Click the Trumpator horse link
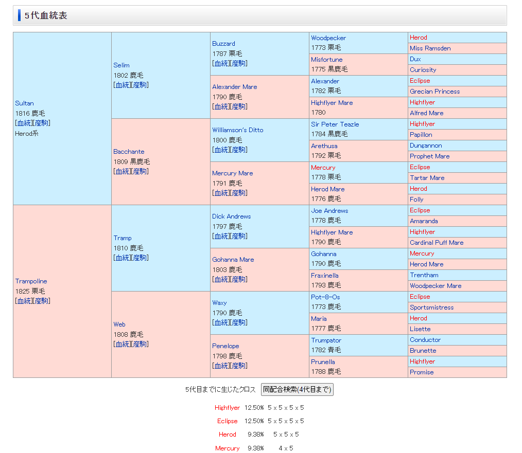 (326, 340)
